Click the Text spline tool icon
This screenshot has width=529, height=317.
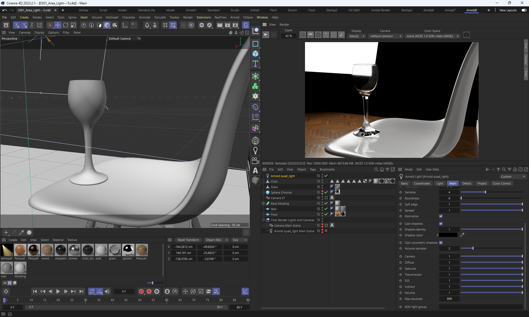255,64
